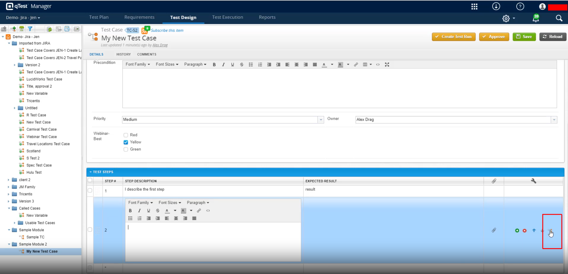568x274 pixels.
Task: Click text color swatch in Precondition toolbar
Action: point(324,65)
